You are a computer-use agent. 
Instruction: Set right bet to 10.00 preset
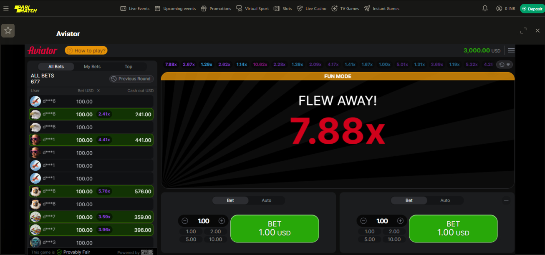394,239
